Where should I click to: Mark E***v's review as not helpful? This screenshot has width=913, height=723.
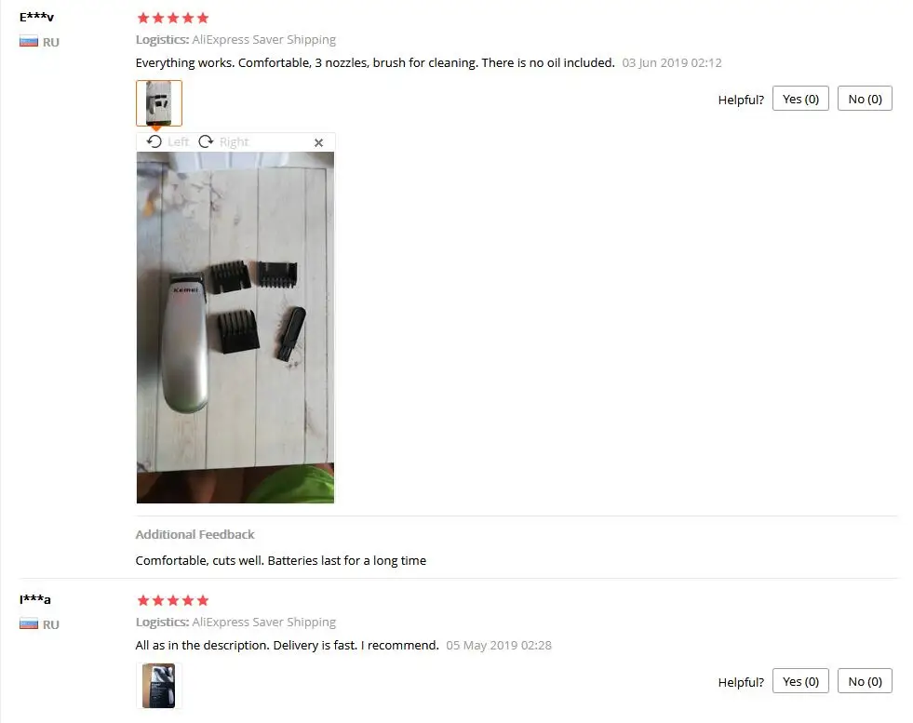coord(865,99)
